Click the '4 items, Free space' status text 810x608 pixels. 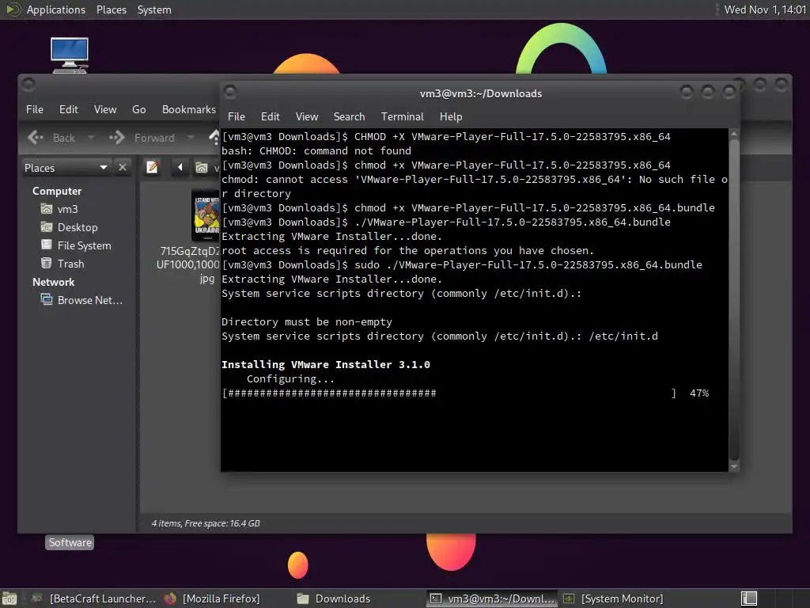click(x=206, y=523)
